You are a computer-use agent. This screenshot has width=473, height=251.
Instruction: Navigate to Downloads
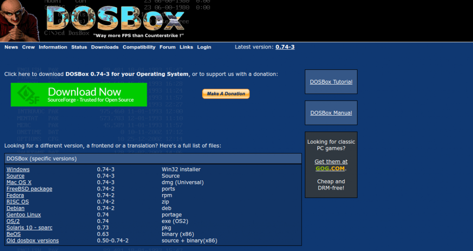105,47
